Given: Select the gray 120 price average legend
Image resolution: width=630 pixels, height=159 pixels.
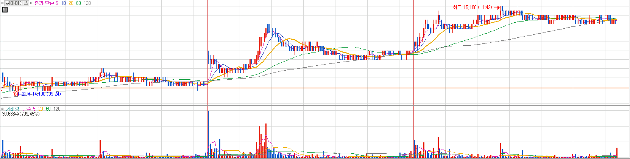Looking at the screenshot, I should click(87, 3).
